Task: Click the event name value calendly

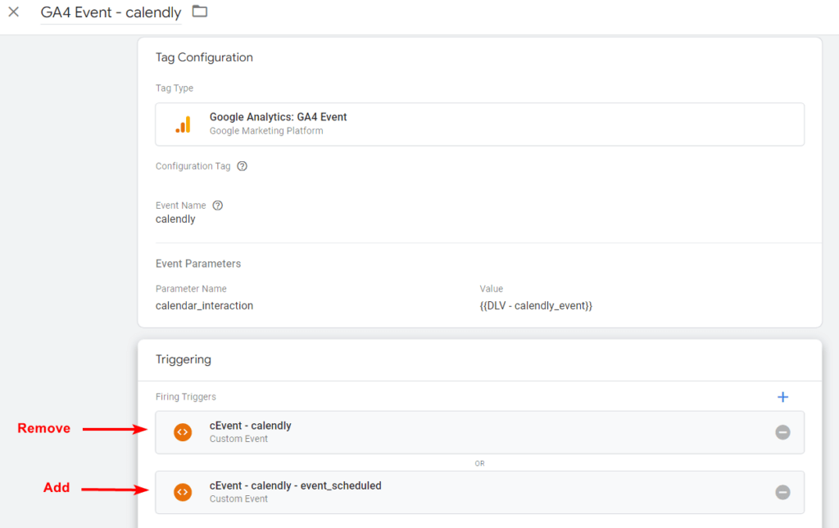Action: click(175, 219)
